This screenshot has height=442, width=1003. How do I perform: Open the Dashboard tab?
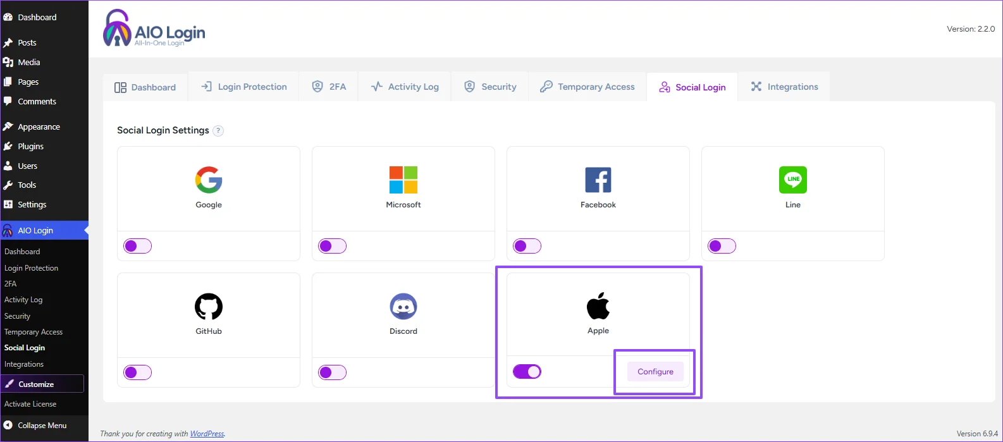(145, 87)
